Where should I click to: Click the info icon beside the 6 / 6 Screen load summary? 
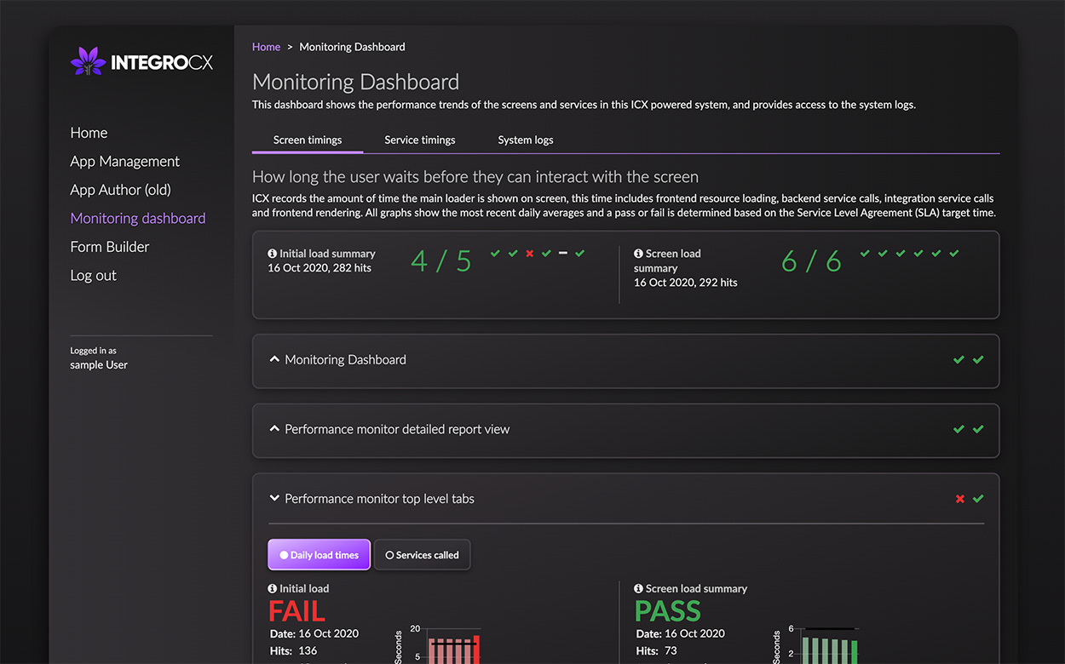[x=638, y=254]
